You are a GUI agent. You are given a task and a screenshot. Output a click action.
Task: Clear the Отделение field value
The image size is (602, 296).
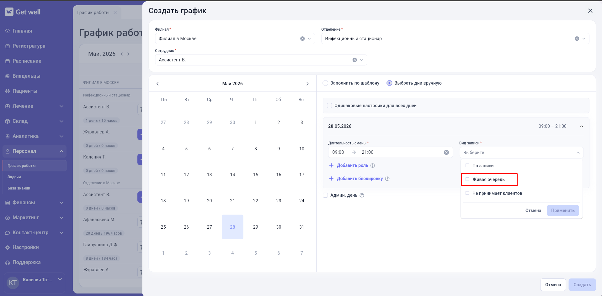point(577,39)
